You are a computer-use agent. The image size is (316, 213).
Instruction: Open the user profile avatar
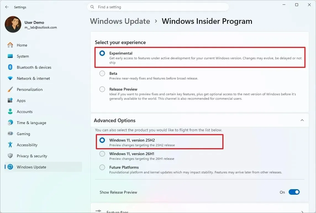[x=13, y=24]
